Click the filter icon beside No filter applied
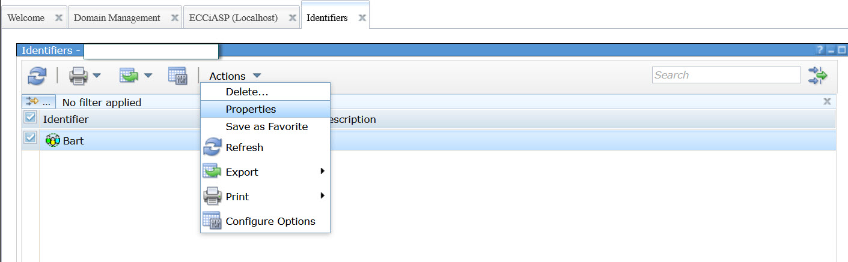The image size is (848, 262). (x=32, y=102)
